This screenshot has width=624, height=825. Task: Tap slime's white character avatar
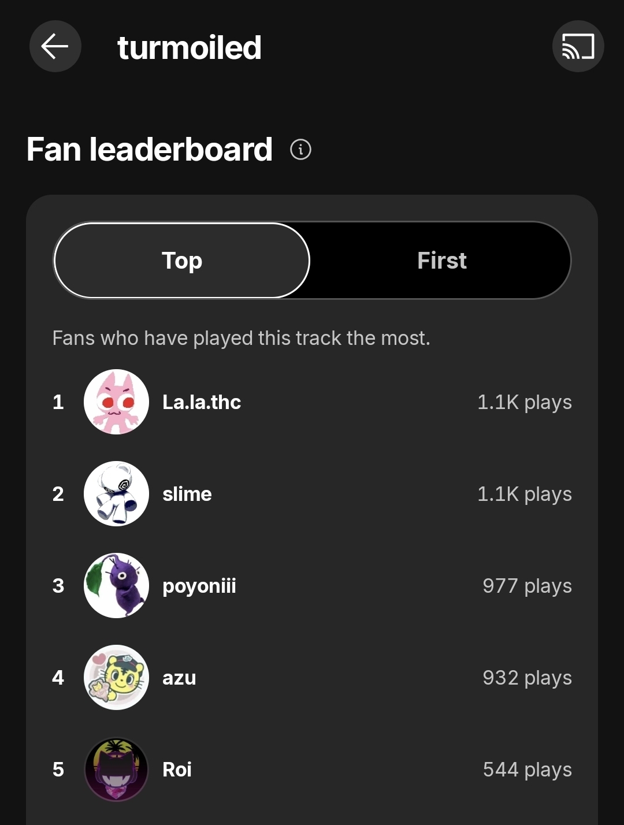pyautogui.click(x=116, y=494)
